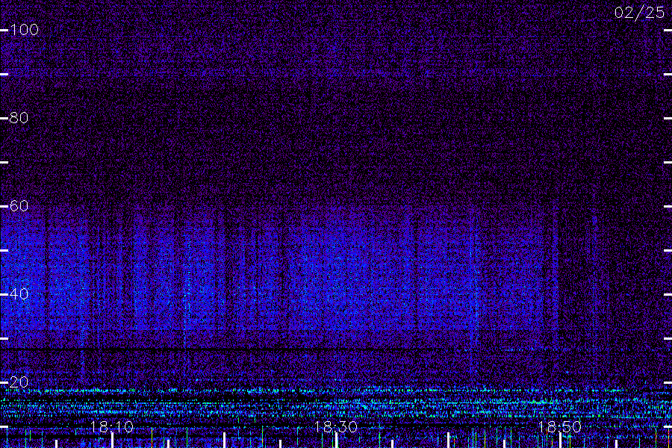Click the 40 frequency axis label

(x=19, y=294)
